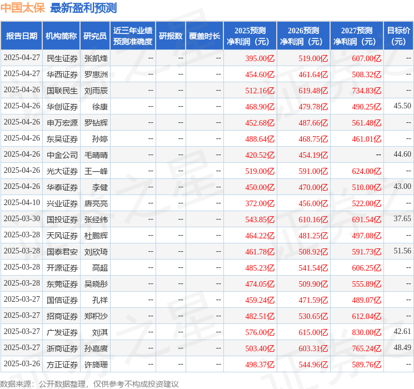Viewport: 414px width, 389px height.
Task: Click researcher name 毛晴晴
Action: point(96,155)
